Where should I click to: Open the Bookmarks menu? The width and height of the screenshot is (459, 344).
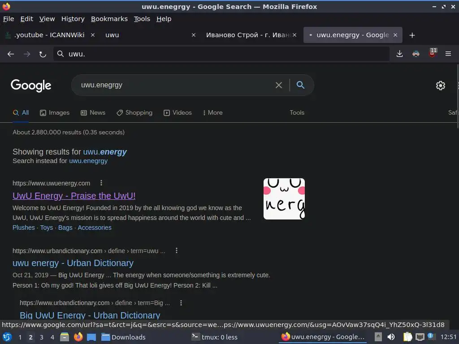pyautogui.click(x=109, y=19)
